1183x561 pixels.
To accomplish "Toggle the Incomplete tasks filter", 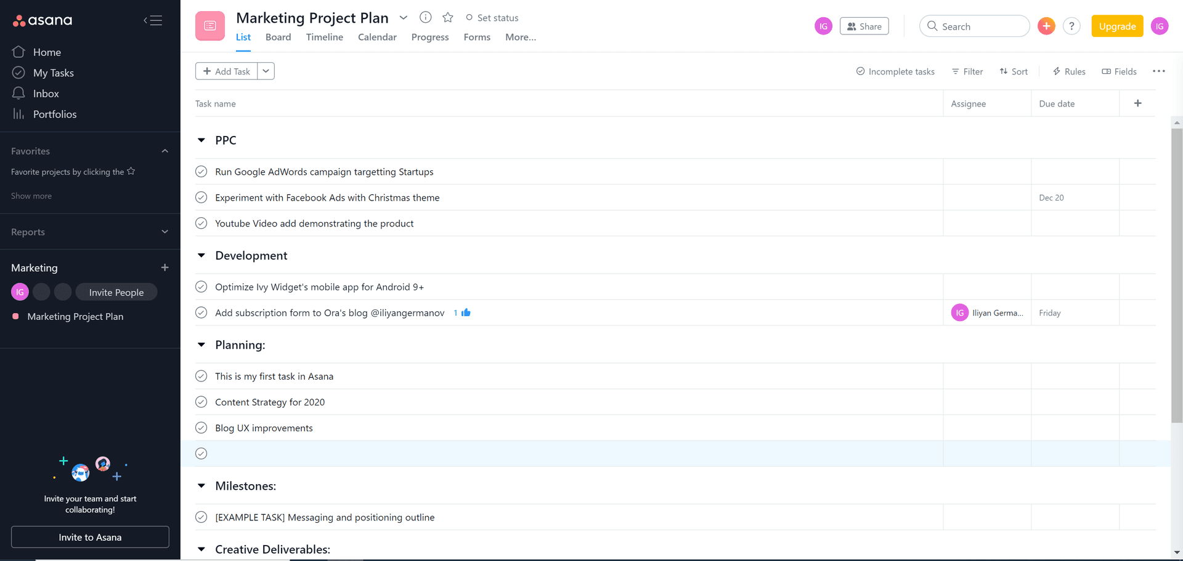I will coord(896,71).
